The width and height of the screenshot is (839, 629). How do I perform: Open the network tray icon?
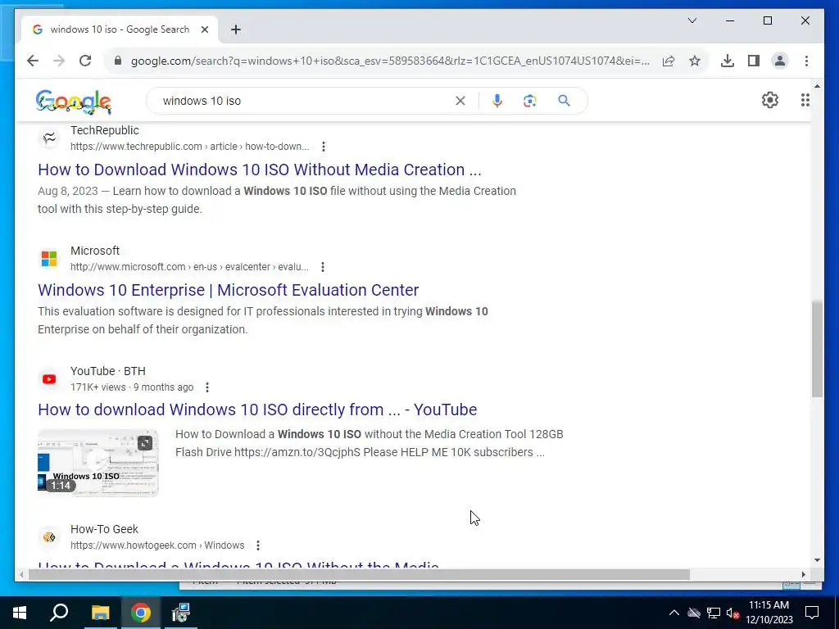coord(714,613)
